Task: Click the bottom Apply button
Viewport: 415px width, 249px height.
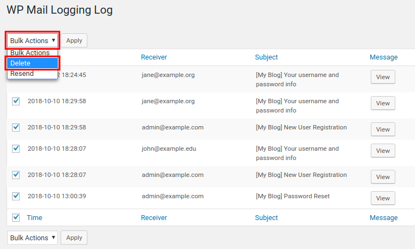Action: [x=74, y=238]
